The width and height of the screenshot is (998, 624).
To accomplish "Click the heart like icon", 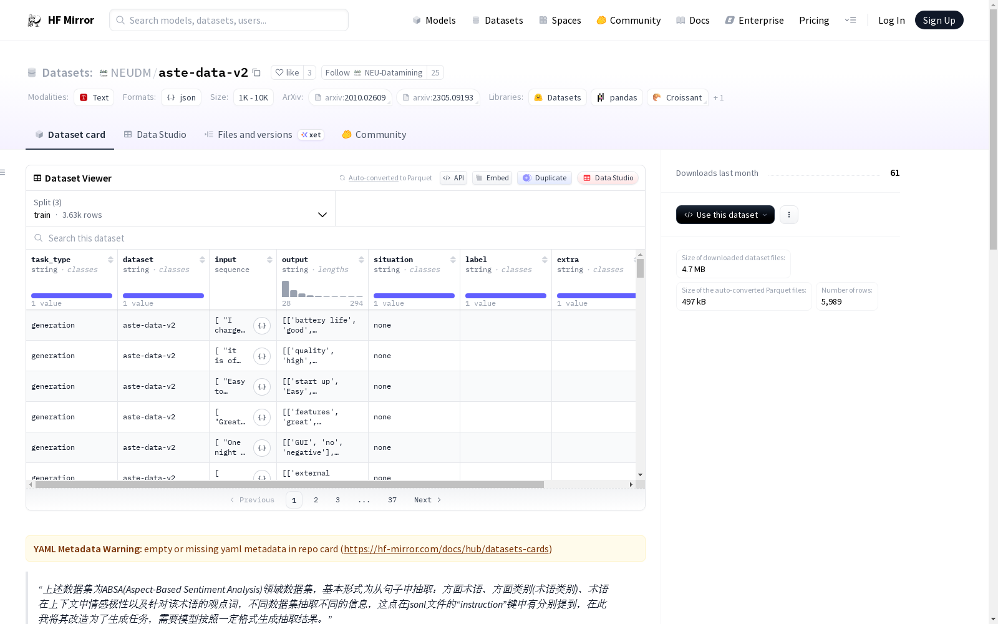I will pos(279,72).
